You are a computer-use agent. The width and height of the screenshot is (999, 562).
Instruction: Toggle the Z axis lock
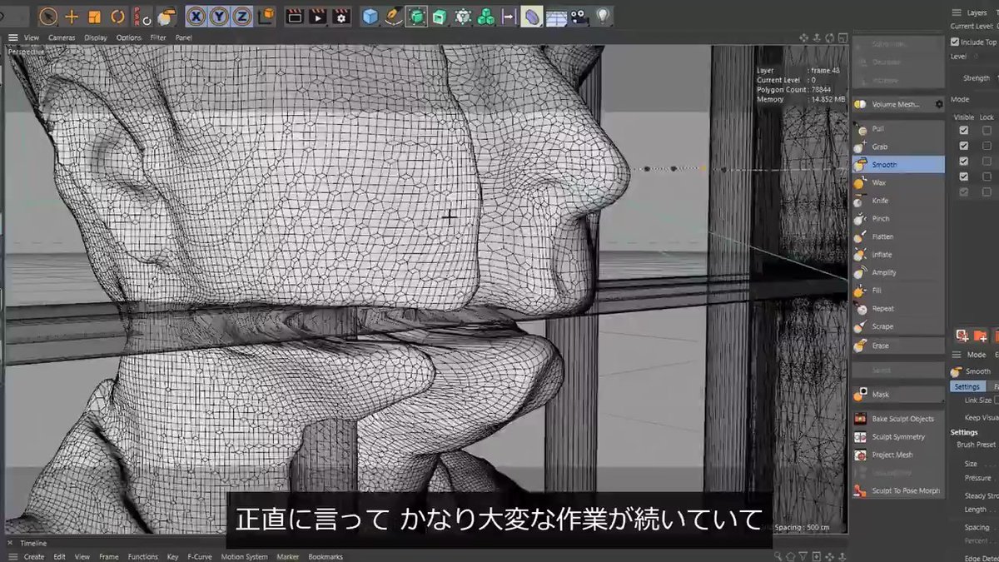[242, 16]
